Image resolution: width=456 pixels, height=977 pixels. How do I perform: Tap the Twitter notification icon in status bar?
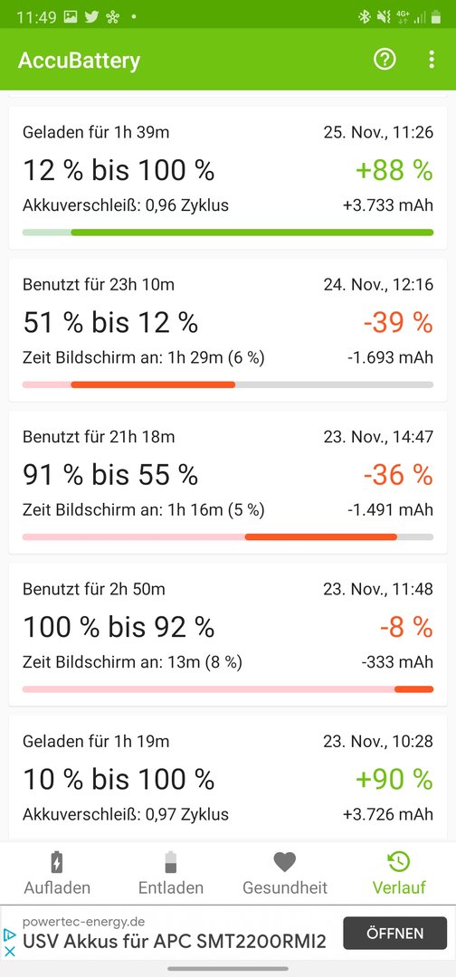click(x=91, y=17)
